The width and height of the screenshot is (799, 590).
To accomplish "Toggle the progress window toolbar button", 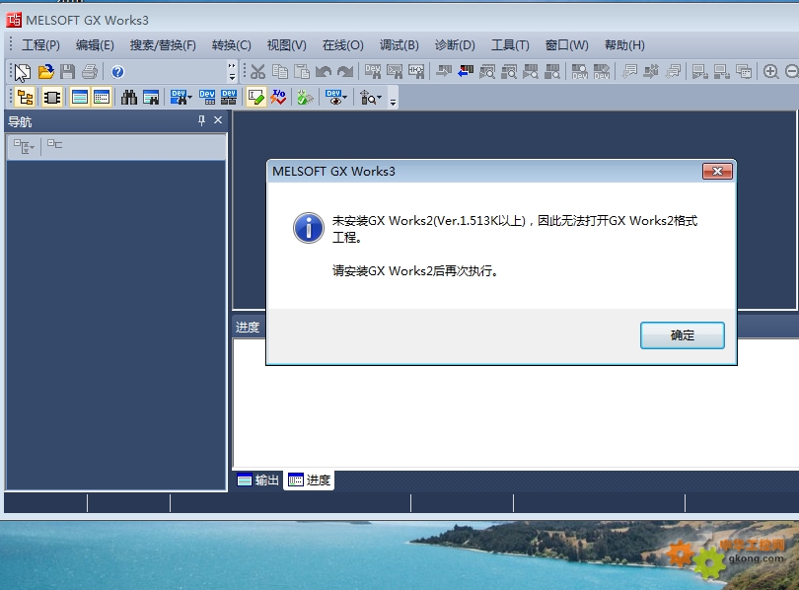I will click(x=102, y=98).
